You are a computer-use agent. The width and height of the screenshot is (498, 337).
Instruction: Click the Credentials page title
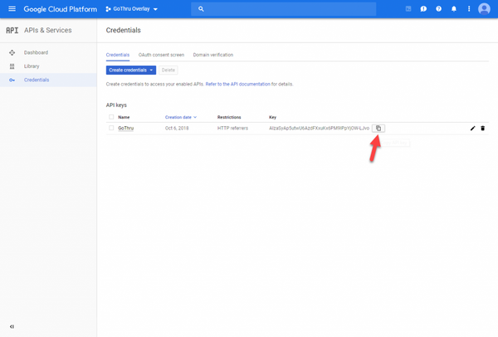click(x=123, y=30)
